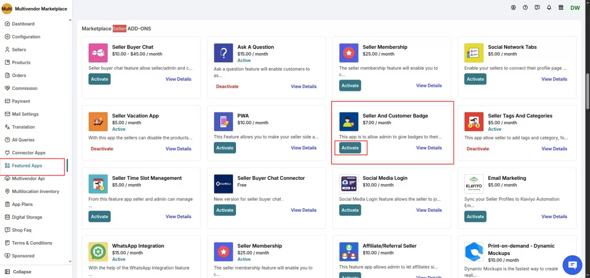
Task: Activate Seller Time Slot Management
Action: point(99,217)
